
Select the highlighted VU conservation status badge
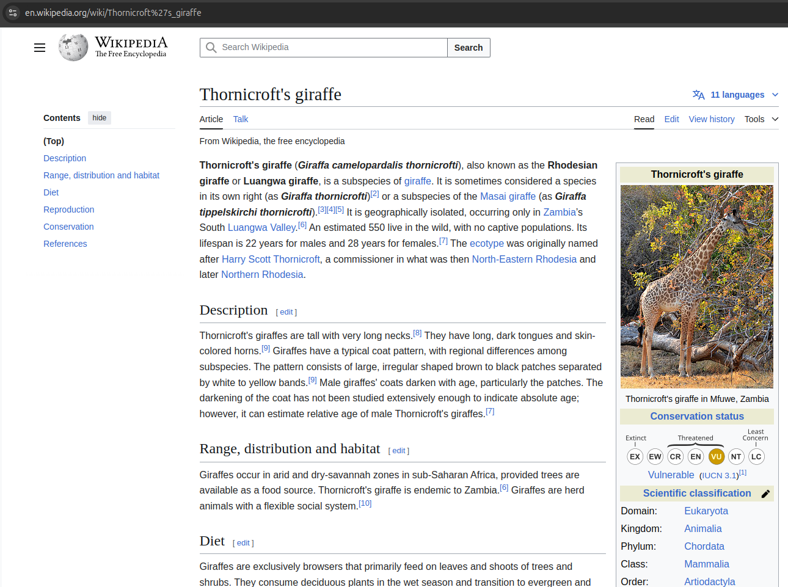pyautogui.click(x=716, y=456)
